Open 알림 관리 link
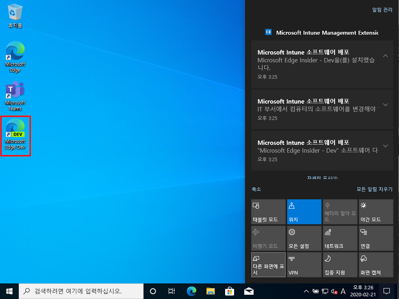399x299 pixels. [382, 10]
